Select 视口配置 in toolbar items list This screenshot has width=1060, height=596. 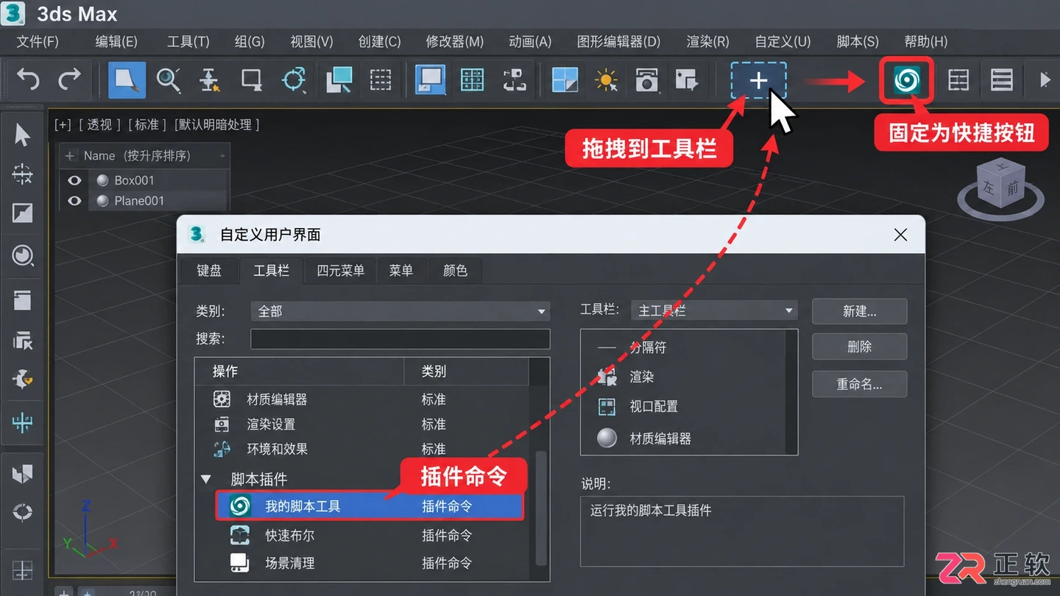coord(654,406)
